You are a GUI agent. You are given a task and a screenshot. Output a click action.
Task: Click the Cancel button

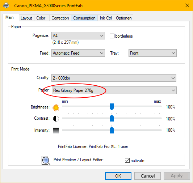(148, 176)
